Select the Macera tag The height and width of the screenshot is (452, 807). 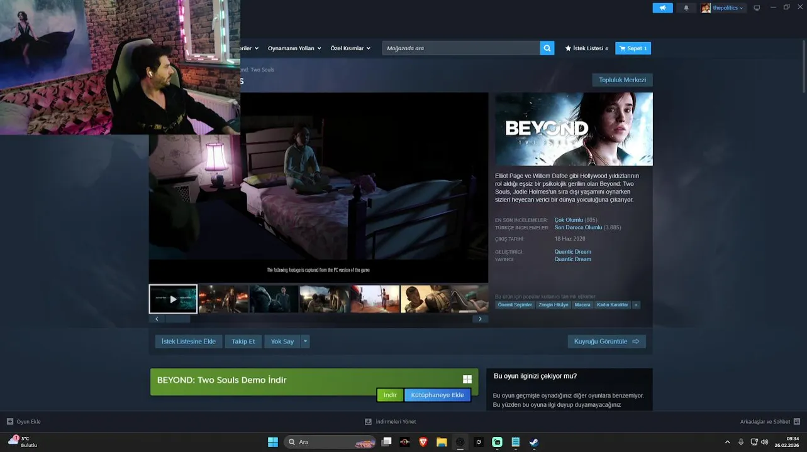coord(582,305)
